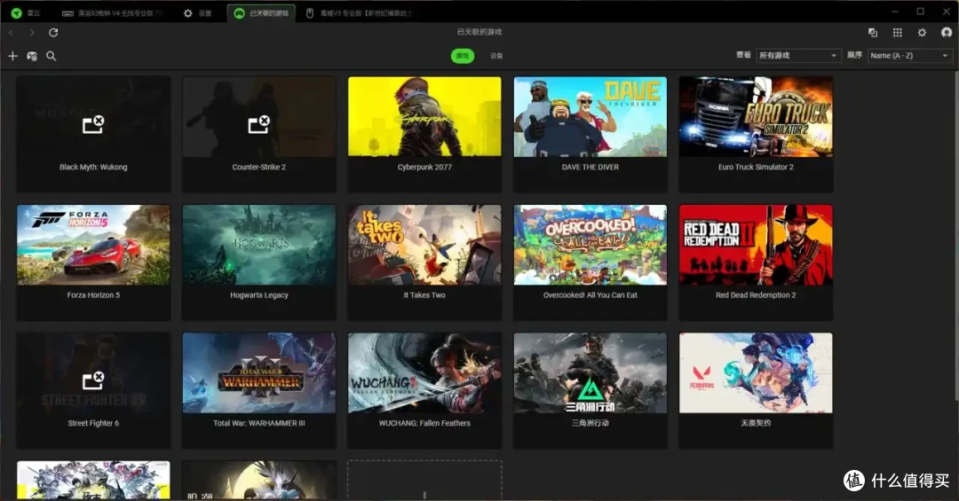The width and height of the screenshot is (959, 501).
Task: Open the modules grid icon
Action: [x=897, y=33]
